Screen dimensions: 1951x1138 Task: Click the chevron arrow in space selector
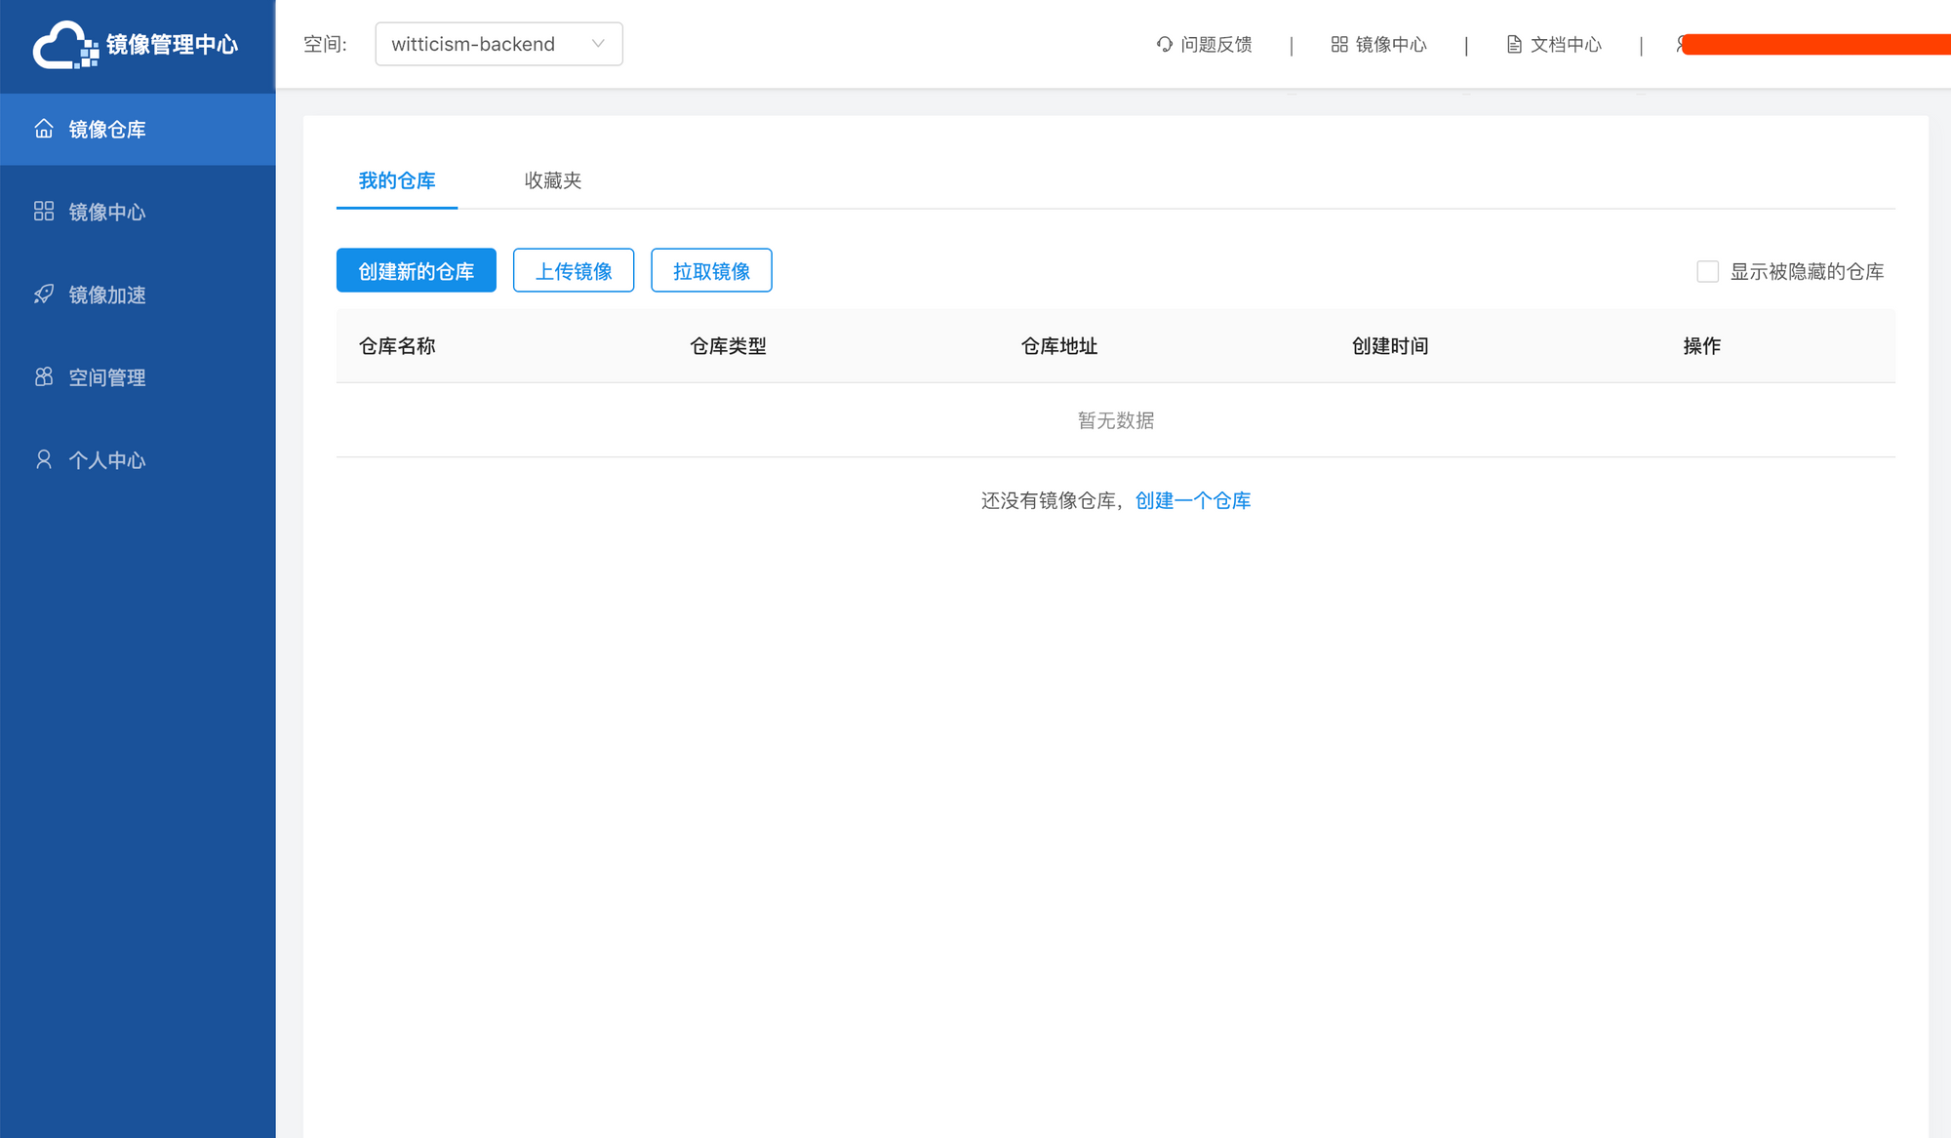coord(598,44)
